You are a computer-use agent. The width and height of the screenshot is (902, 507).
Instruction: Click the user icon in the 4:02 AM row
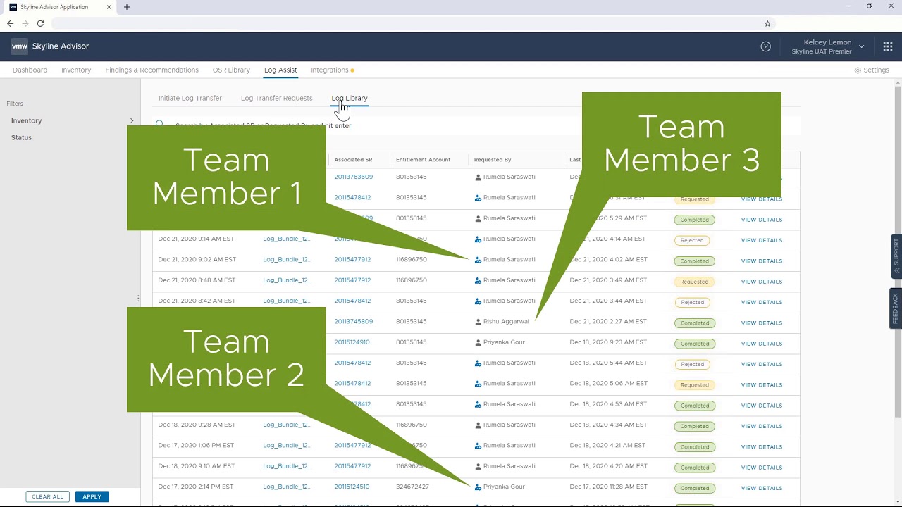(478, 260)
